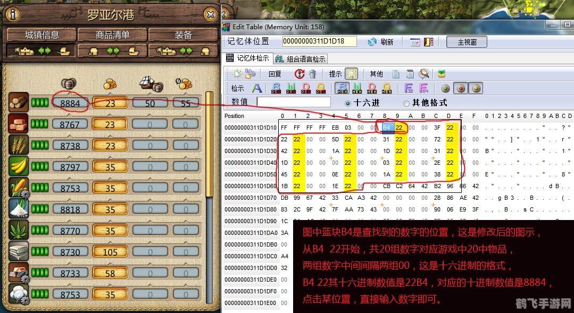Click the red reload icon beside 回复
The width and height of the screenshot is (574, 313).
298,73
